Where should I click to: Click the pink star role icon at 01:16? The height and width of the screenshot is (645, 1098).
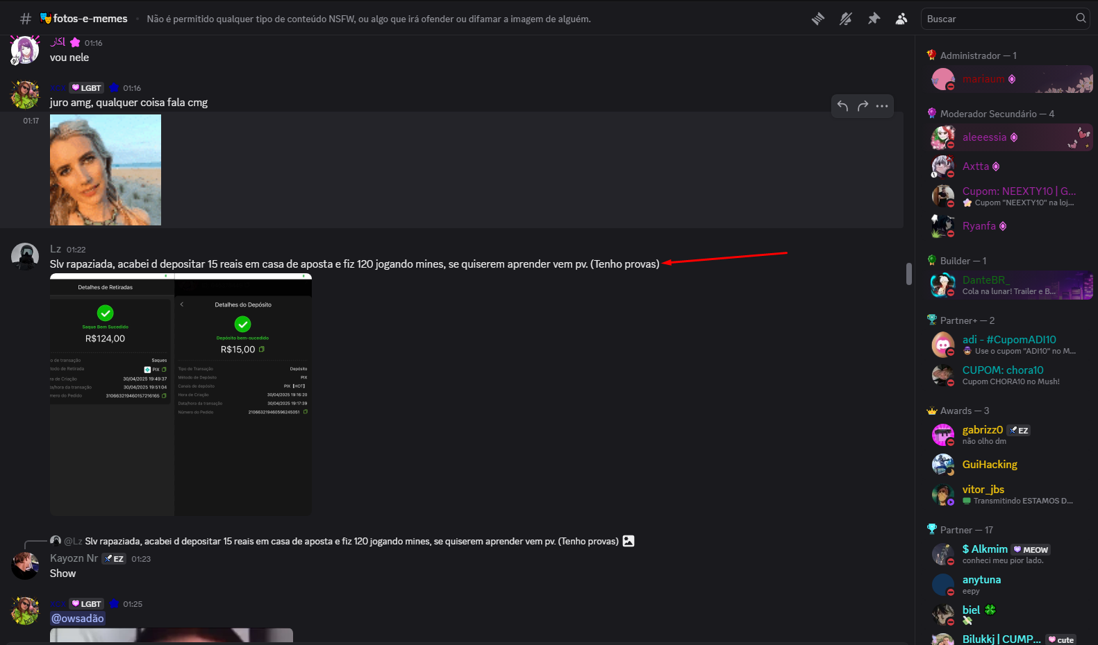(x=75, y=42)
